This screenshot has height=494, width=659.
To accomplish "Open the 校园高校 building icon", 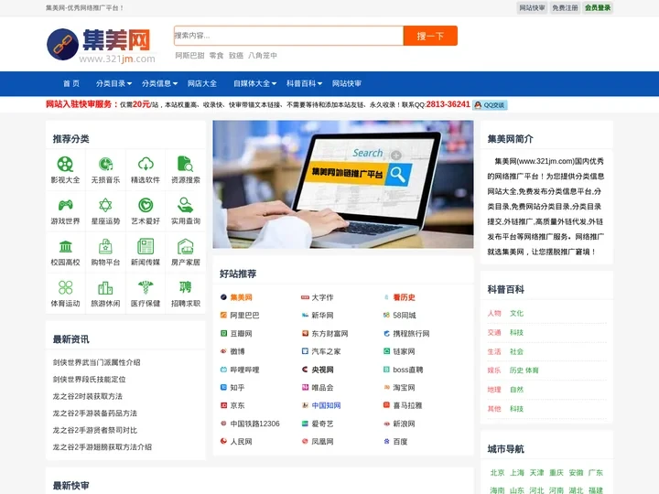I will [65, 247].
